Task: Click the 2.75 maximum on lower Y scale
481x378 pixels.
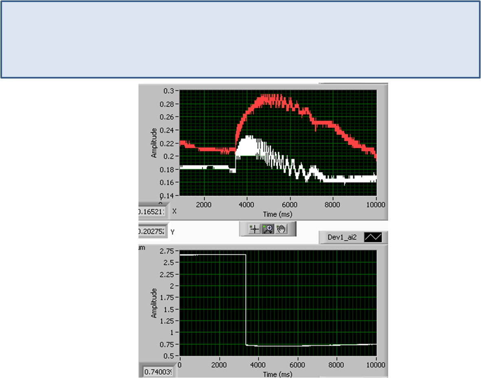Action: 167,251
